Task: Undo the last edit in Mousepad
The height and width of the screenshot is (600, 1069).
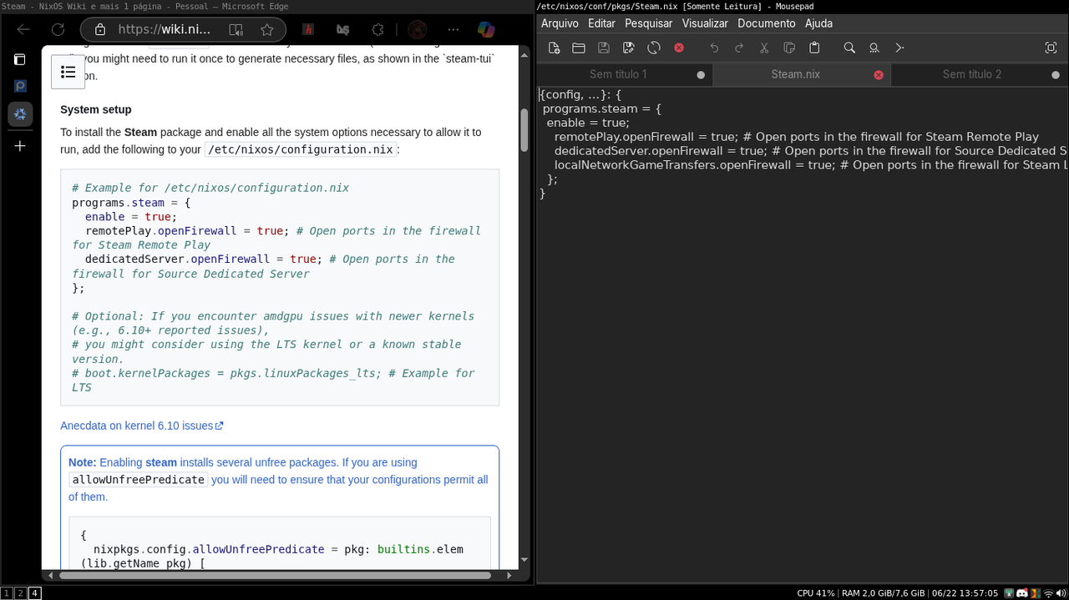Action: 714,48
